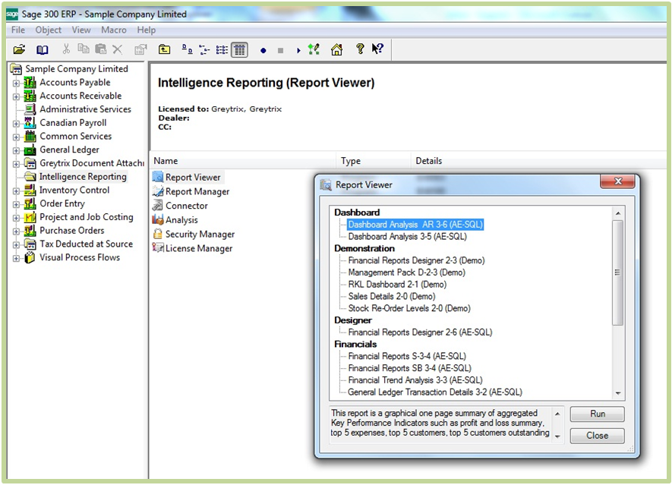Open the Macro menu
The width and height of the screenshot is (672, 485).
(x=114, y=30)
